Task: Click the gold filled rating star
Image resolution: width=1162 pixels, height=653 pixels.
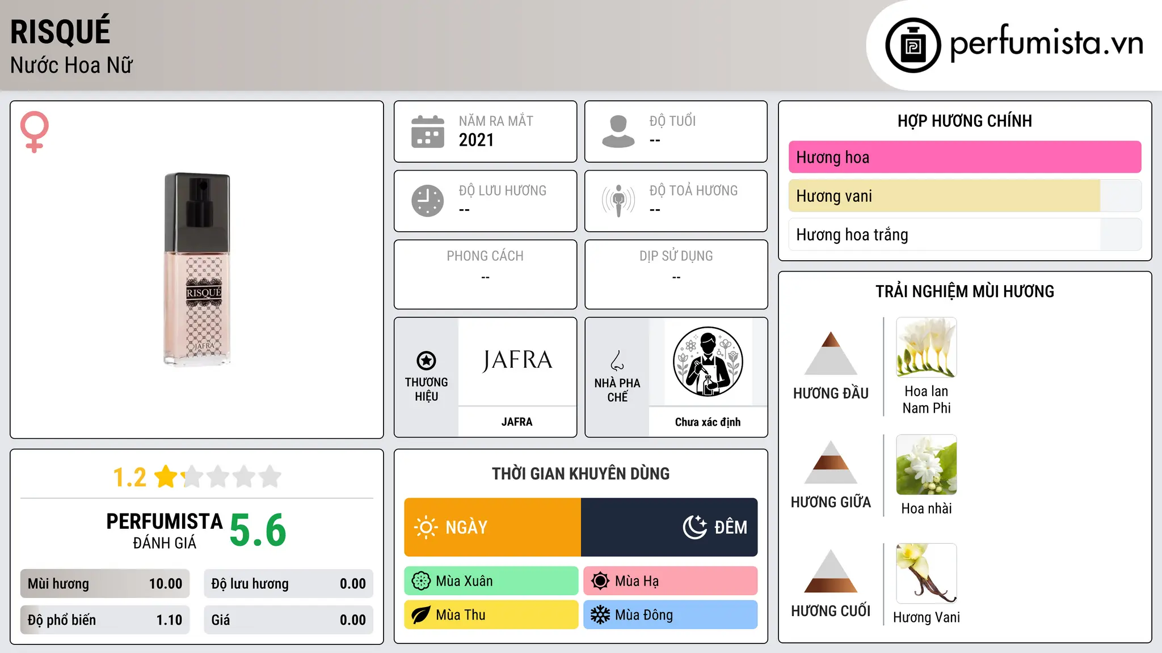Action: (x=166, y=476)
